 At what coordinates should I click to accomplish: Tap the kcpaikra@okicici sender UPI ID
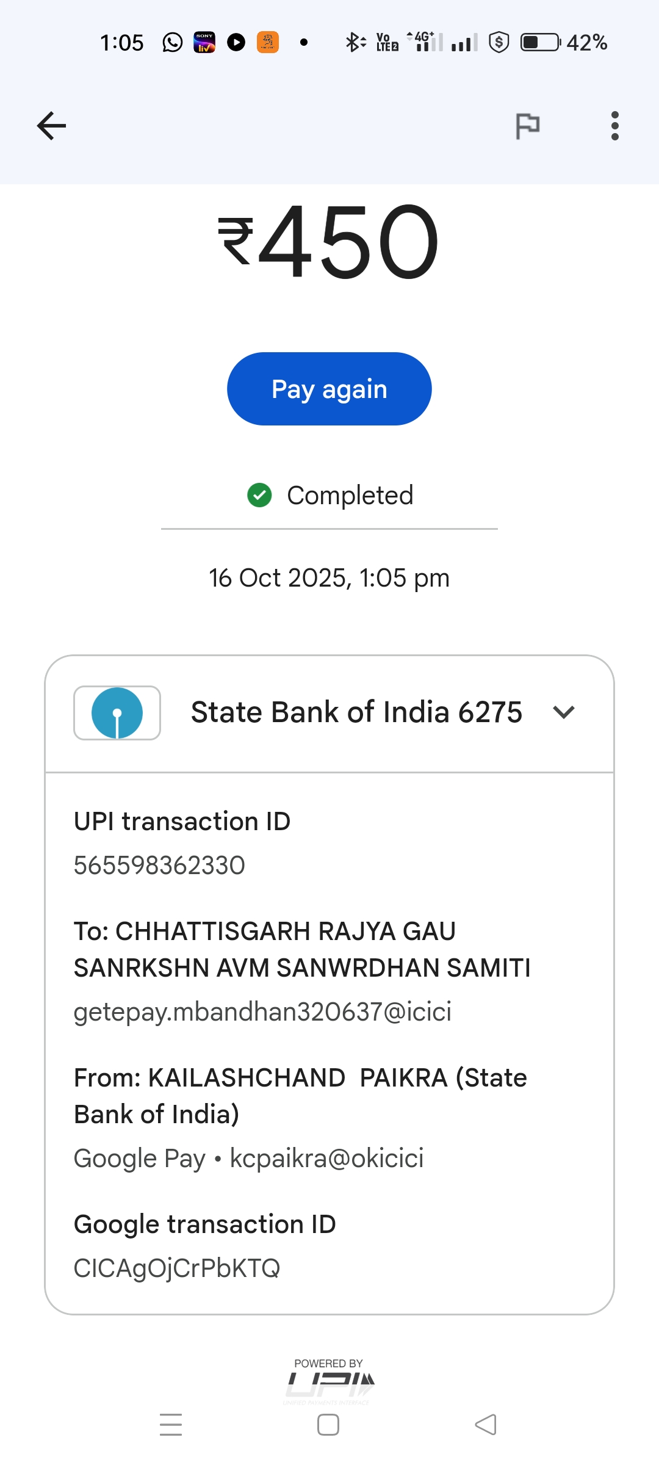point(326,1159)
